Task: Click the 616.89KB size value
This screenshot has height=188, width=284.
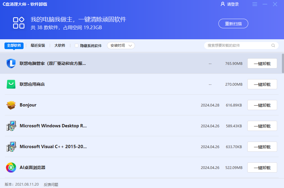Action: [234, 105]
